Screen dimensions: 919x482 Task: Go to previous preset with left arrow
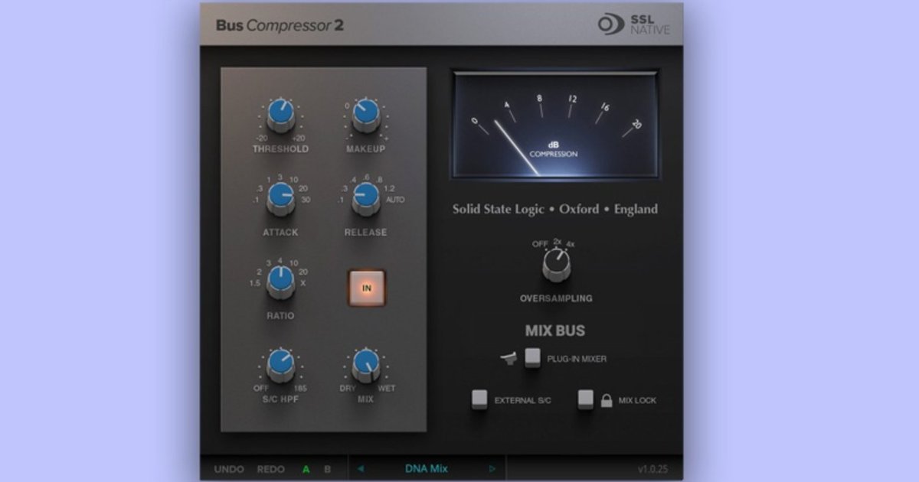(361, 469)
